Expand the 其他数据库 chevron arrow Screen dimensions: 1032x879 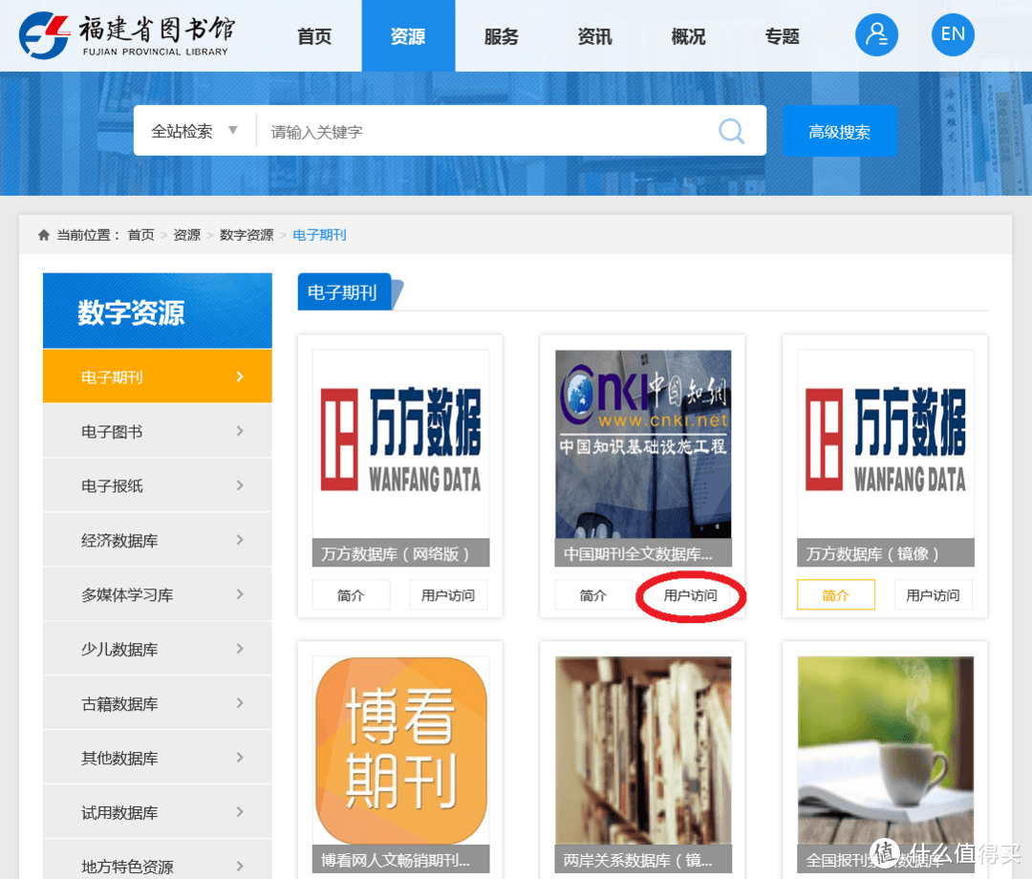point(240,758)
